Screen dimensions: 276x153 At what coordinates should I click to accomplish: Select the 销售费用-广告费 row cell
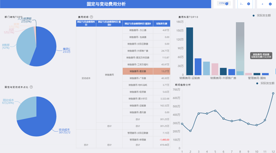138,78
